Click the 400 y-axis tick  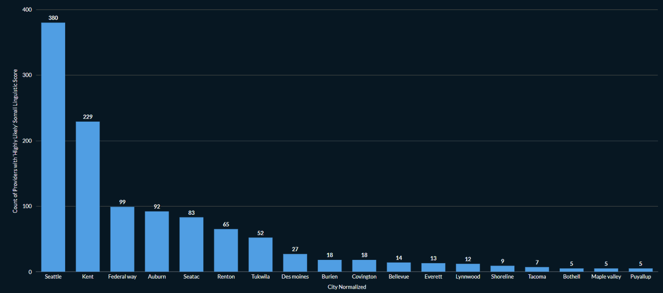[27, 10]
